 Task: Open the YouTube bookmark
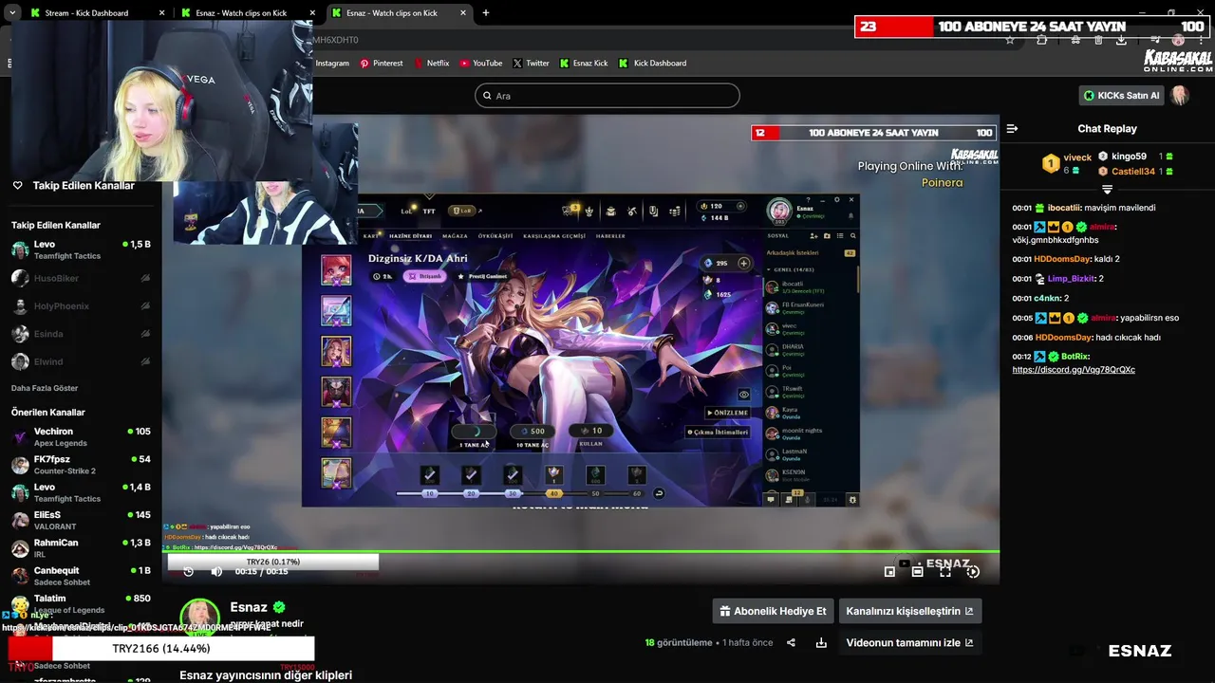[481, 64]
